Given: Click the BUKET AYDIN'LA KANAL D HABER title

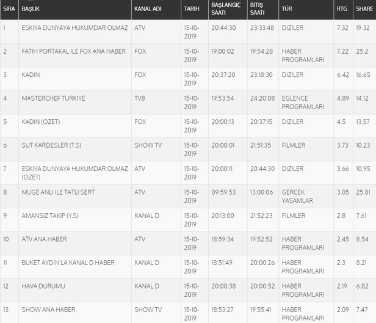Looking at the screenshot, I should 68,263.
